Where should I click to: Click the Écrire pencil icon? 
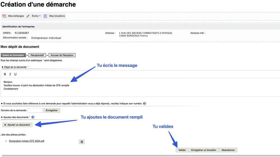28,16
